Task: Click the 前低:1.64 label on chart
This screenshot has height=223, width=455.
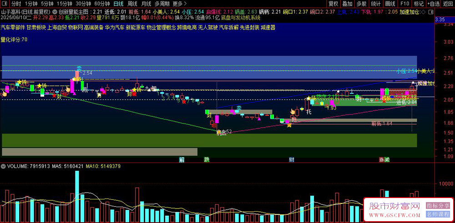Action: 382,124
